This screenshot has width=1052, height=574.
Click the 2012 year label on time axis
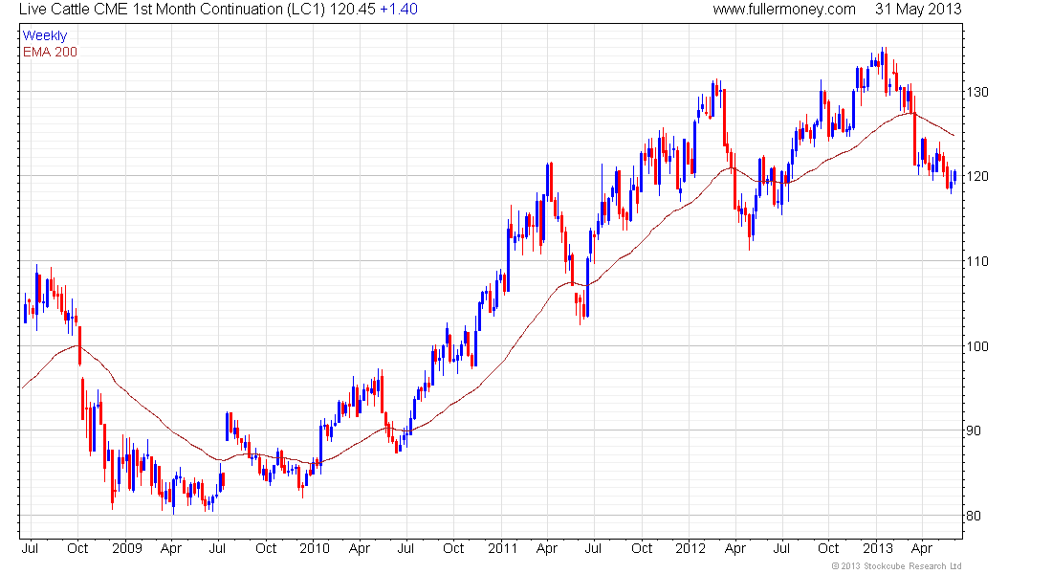pos(690,548)
